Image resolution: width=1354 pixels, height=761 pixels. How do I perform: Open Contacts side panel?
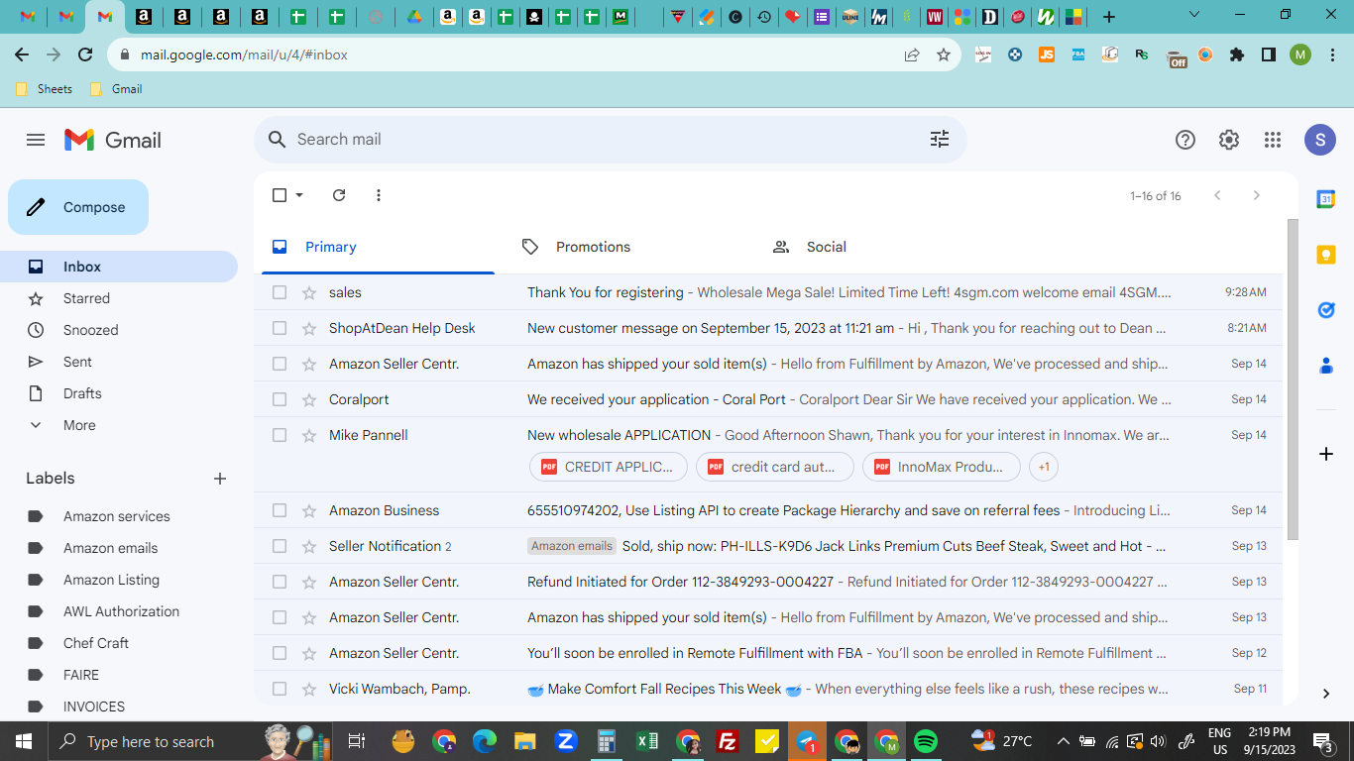click(x=1325, y=366)
